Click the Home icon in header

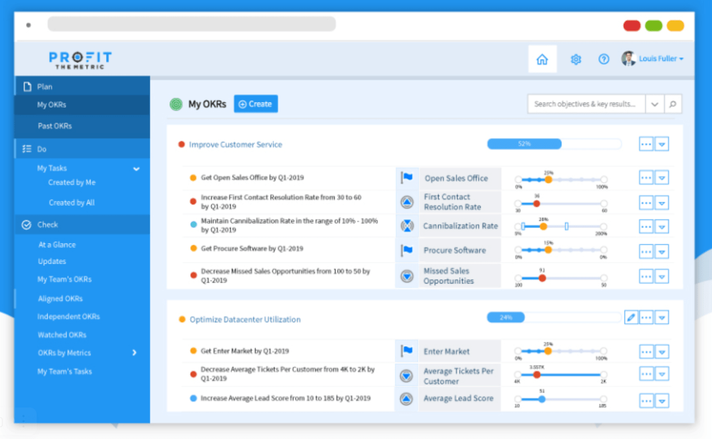click(542, 59)
